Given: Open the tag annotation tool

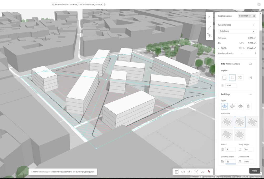Looking at the screenshot, I should click(x=209, y=36).
